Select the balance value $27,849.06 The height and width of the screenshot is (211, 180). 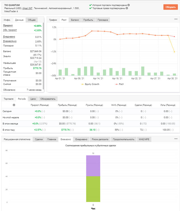click(36, 51)
